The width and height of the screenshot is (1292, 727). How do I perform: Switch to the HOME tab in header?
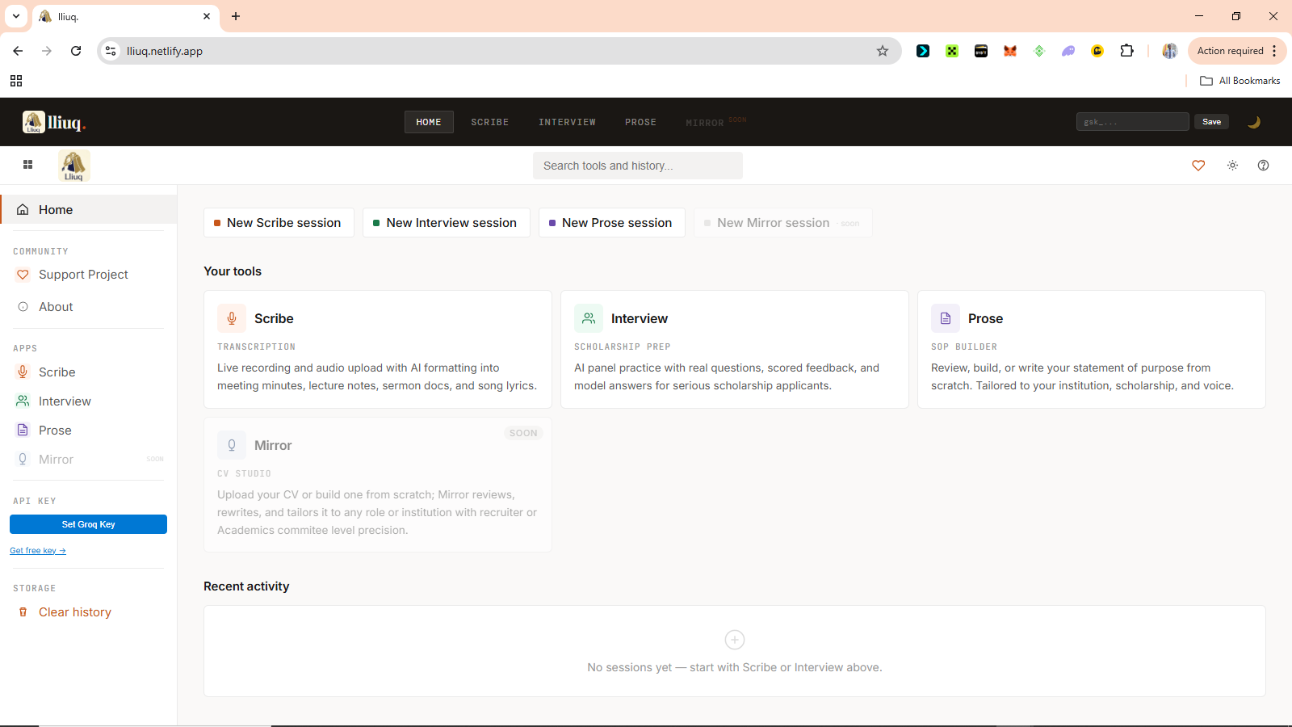click(429, 122)
